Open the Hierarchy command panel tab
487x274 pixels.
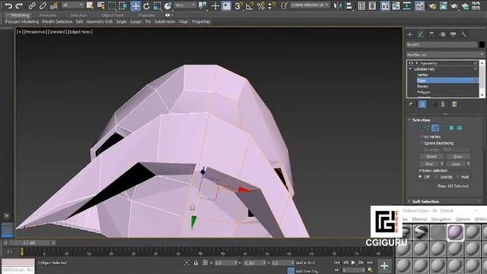(431, 34)
